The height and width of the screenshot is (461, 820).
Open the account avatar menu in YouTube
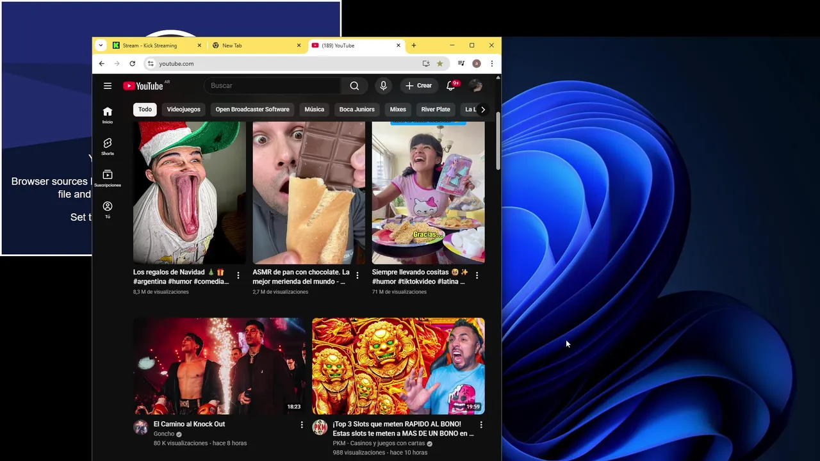point(475,86)
